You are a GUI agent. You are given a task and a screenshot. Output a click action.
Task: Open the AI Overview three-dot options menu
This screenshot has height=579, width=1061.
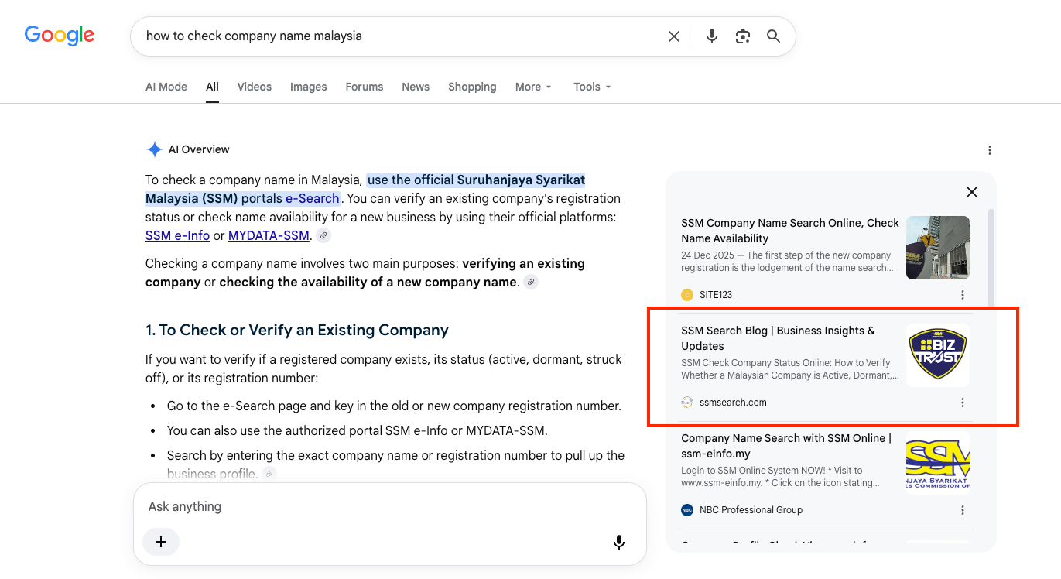989,150
